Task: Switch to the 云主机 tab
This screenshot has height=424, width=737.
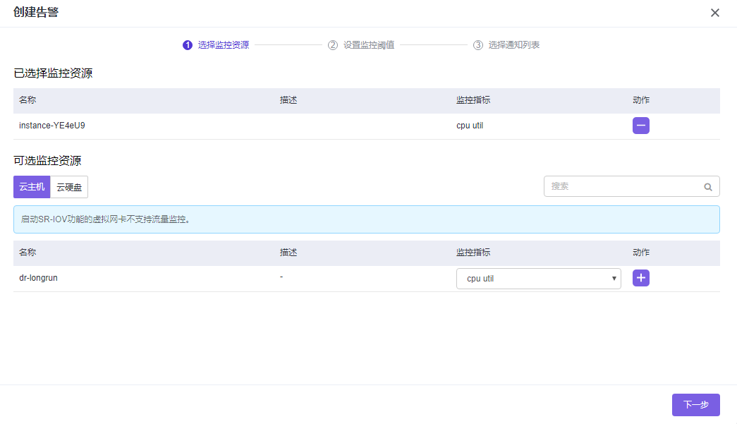Action: (x=32, y=187)
